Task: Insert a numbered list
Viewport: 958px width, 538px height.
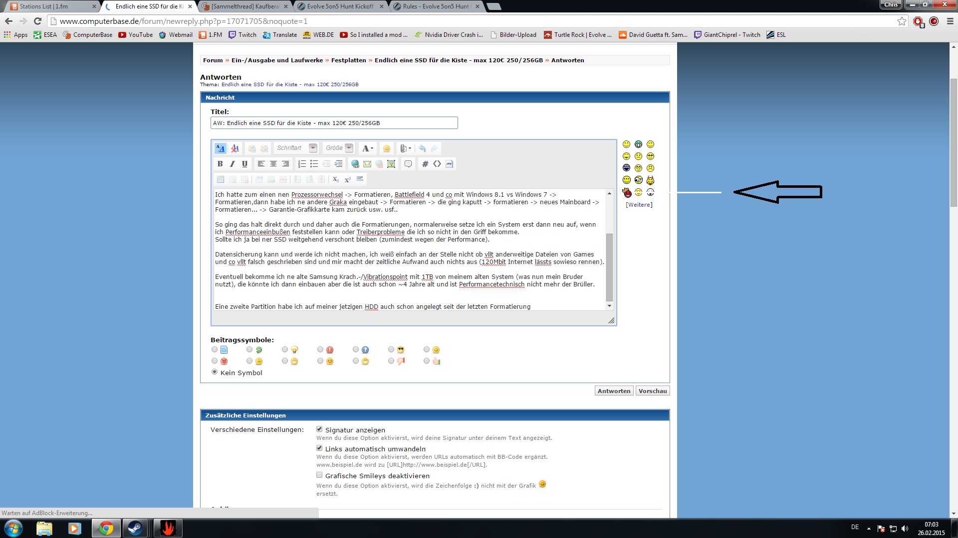Action: tap(301, 164)
